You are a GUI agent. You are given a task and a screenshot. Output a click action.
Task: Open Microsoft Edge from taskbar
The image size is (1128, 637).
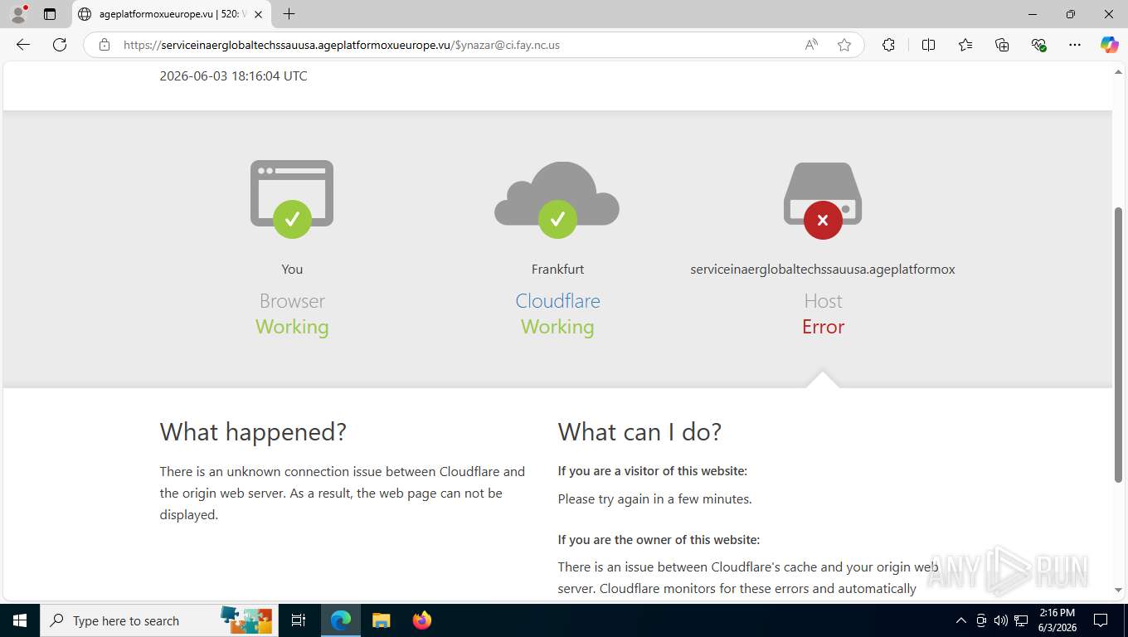[341, 620]
